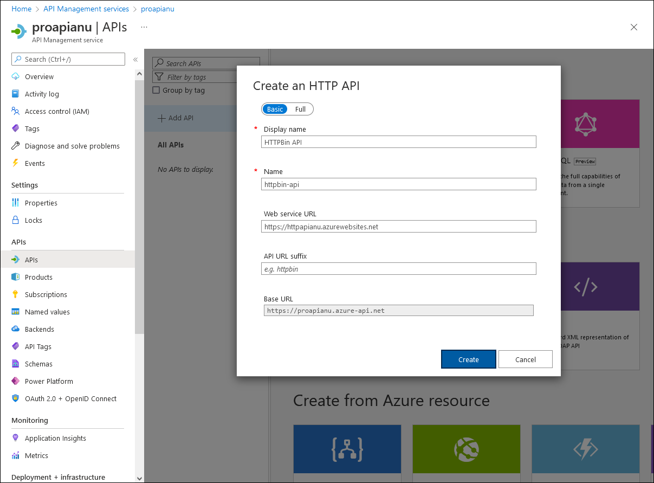Click the Create button
Screen dimensions: 654x483
pos(468,359)
